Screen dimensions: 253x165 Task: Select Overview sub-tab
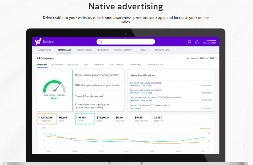42,65
